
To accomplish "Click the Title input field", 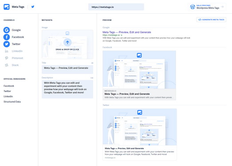I will tap(67, 69).
